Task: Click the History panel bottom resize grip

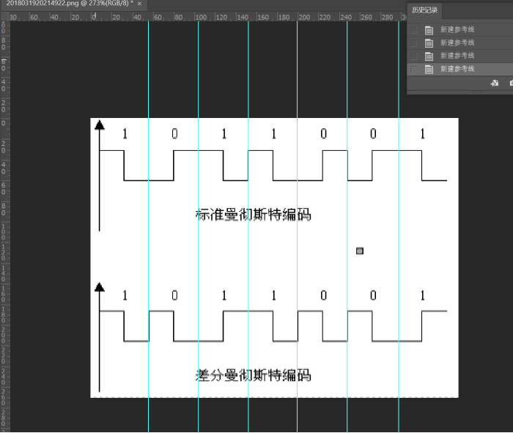Action: [x=478, y=92]
